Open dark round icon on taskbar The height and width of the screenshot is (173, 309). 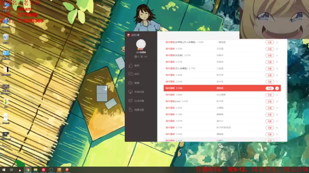point(51,170)
